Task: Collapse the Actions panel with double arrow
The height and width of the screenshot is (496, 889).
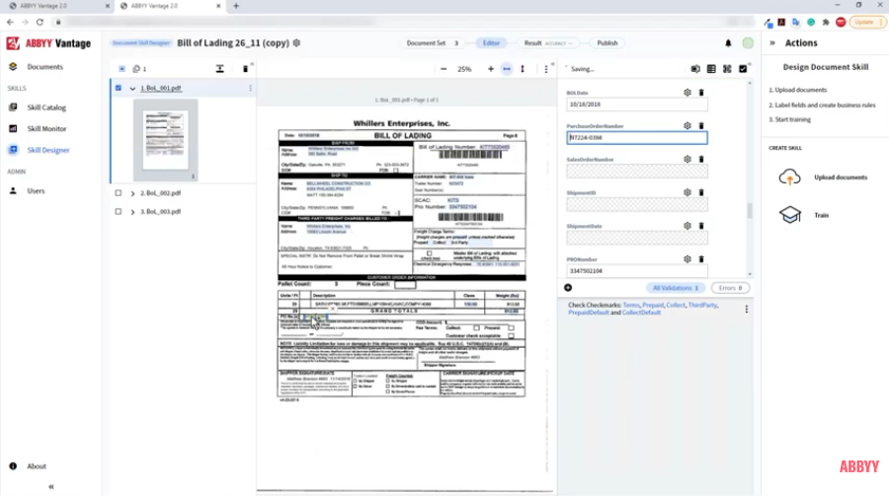Action: [x=772, y=43]
